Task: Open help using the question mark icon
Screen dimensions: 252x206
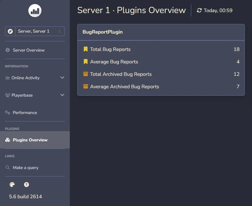Action: [26, 185]
